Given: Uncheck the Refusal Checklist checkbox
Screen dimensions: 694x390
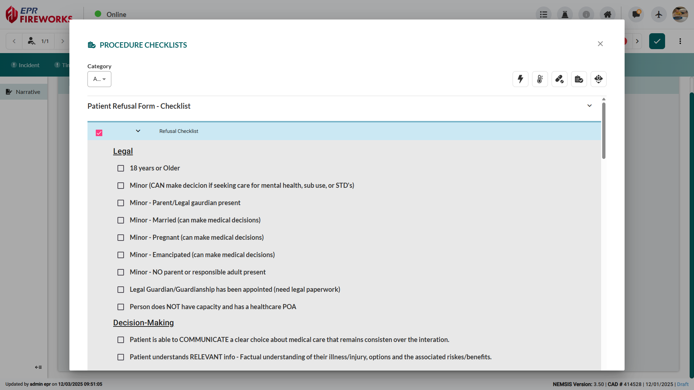Looking at the screenshot, I should click(x=99, y=133).
